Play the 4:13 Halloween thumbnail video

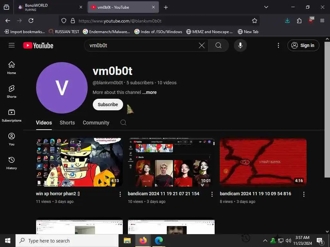(x=79, y=162)
